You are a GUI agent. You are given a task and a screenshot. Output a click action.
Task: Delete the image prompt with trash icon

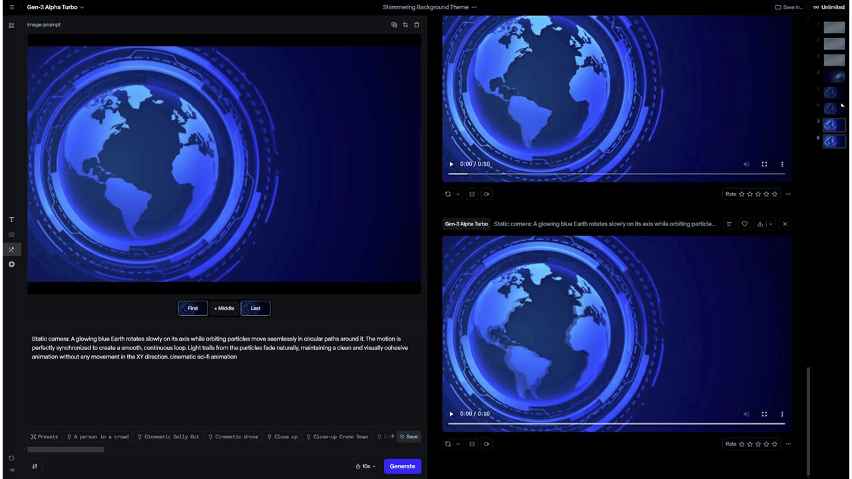(x=417, y=25)
